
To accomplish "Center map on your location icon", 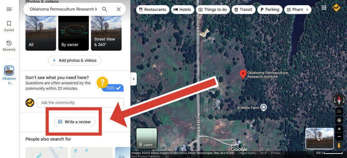I will (339, 120).
